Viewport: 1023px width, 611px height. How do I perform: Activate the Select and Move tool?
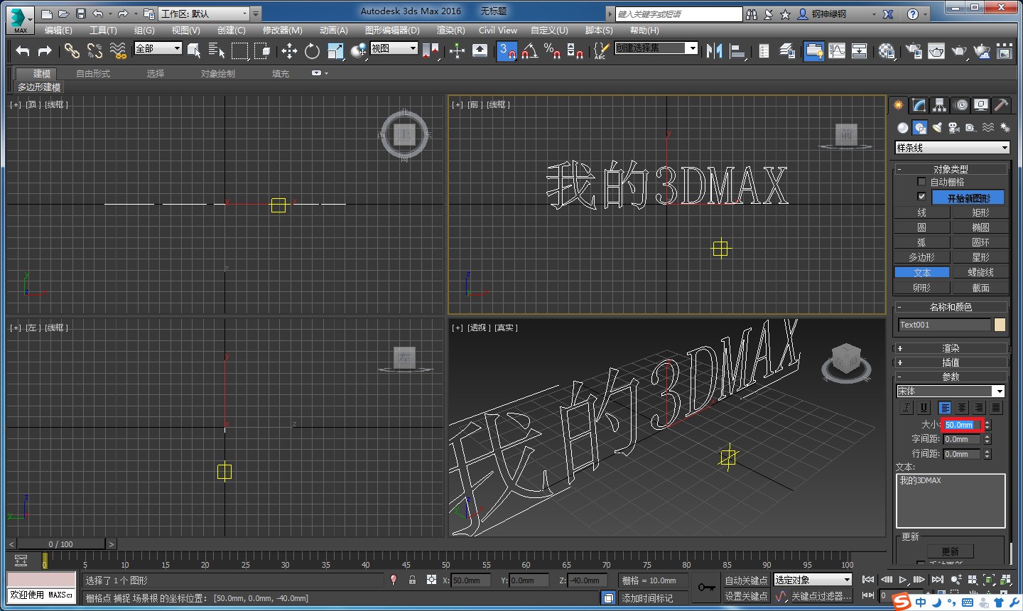coord(288,51)
